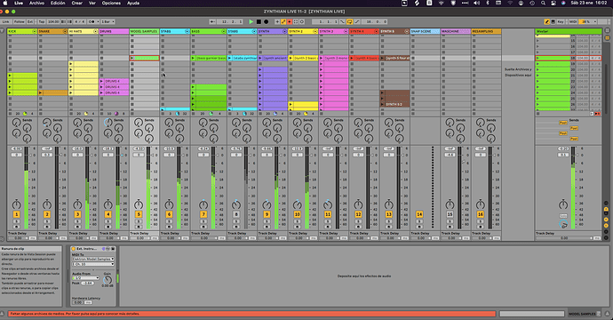Screen dimensions: 613x320
Task: Fold the BASS group track
Action: point(224,31)
